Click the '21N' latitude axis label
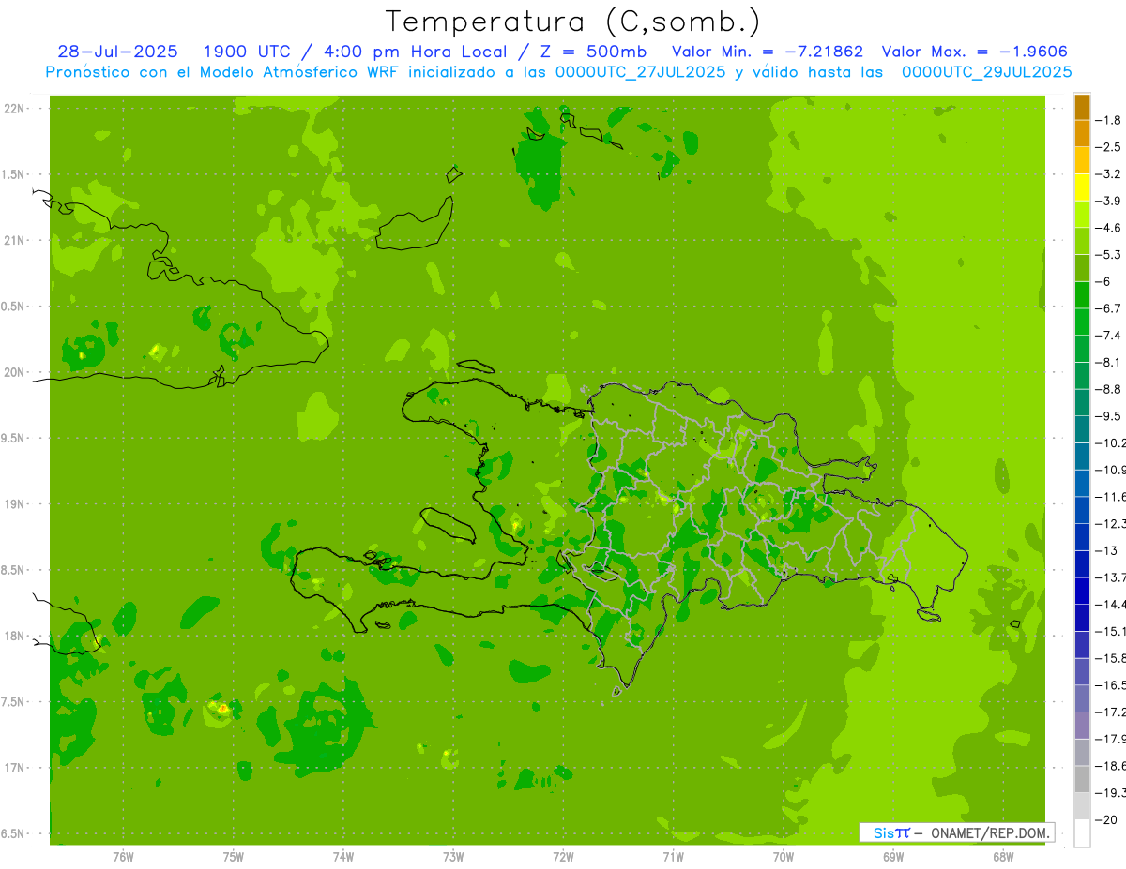 (x=14, y=241)
